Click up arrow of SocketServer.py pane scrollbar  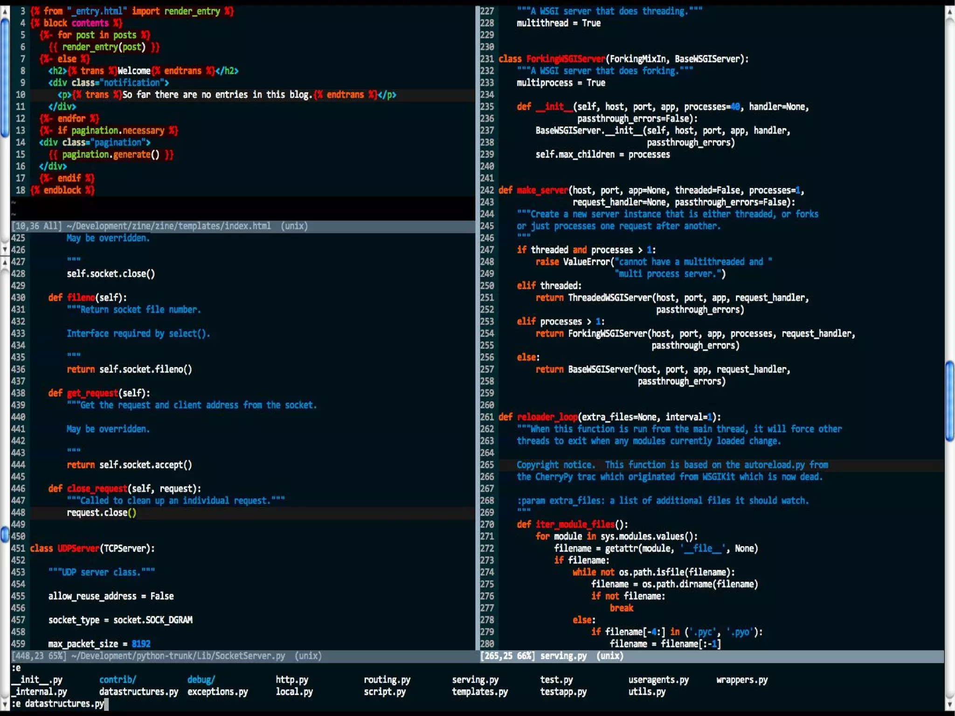coord(5,262)
